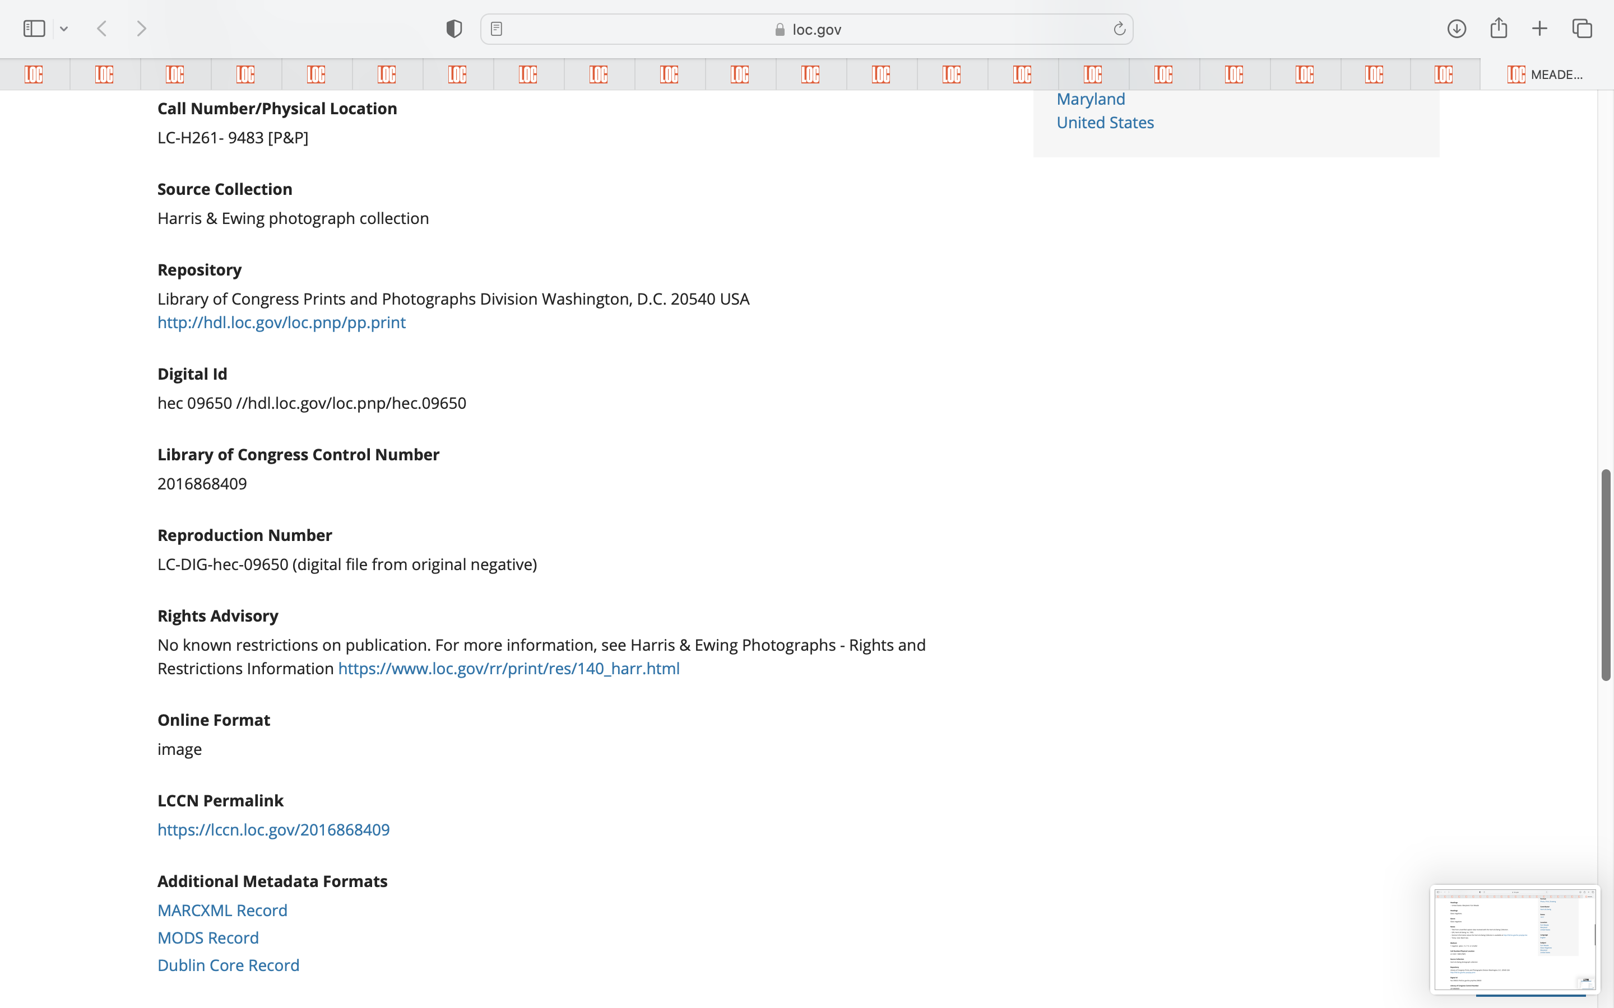Reload the loc.gov page

(1119, 29)
